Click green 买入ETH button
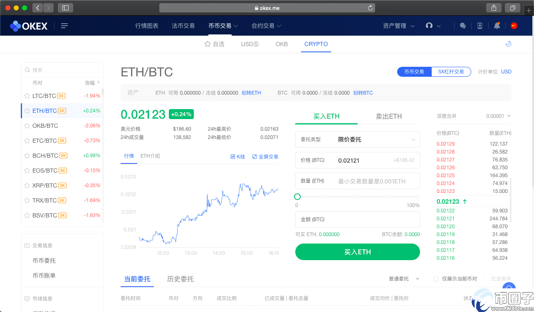Screen dimensions: 534x312 point(358,252)
